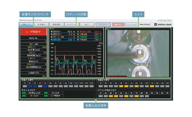Click the yellow option output 6A indicator

point(126,96)
